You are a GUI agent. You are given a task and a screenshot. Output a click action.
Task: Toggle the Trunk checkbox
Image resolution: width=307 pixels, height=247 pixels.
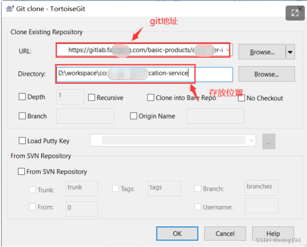pyautogui.click(x=32, y=190)
